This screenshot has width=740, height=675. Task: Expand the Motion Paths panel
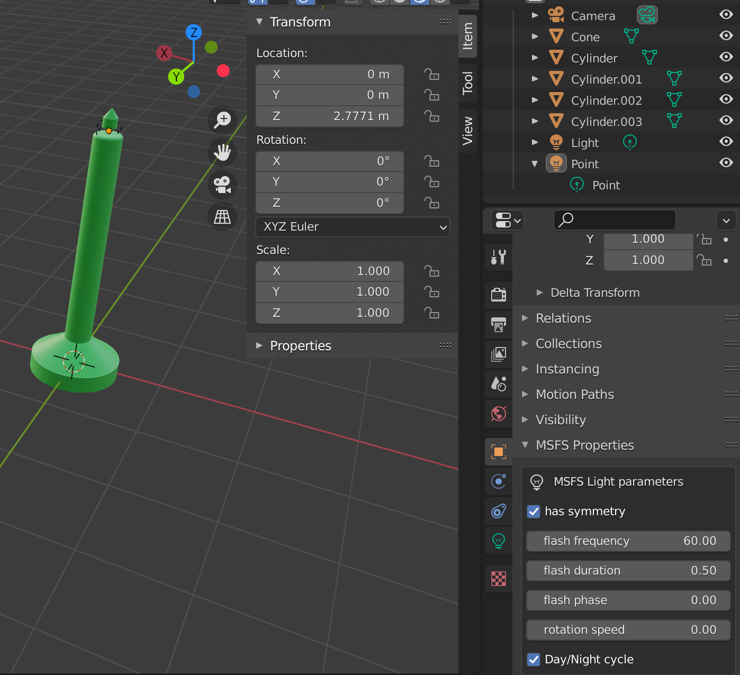click(525, 394)
